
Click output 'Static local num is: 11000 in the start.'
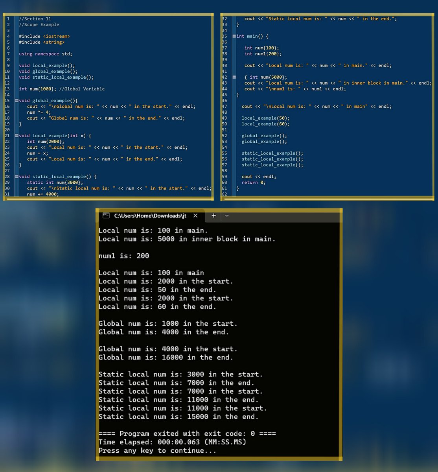(183, 408)
